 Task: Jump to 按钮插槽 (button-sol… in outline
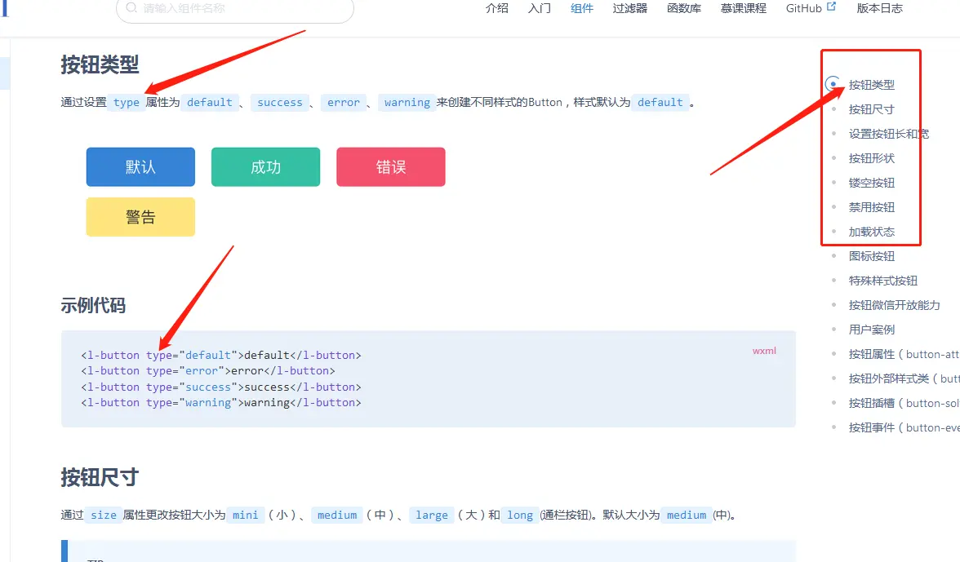tap(904, 403)
